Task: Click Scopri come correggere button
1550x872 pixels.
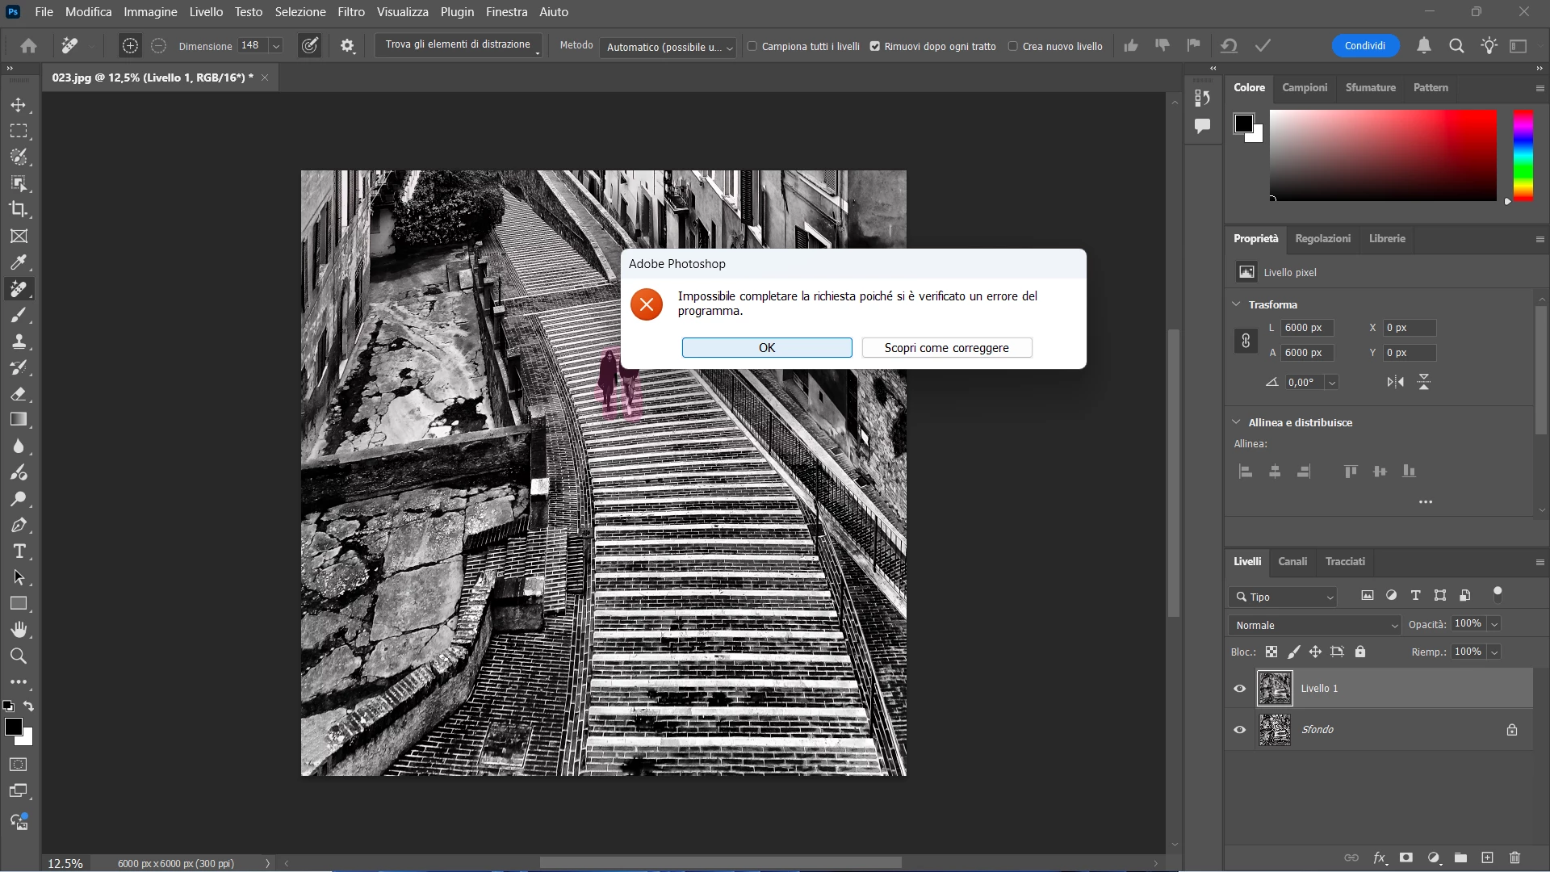Action: 946,347
